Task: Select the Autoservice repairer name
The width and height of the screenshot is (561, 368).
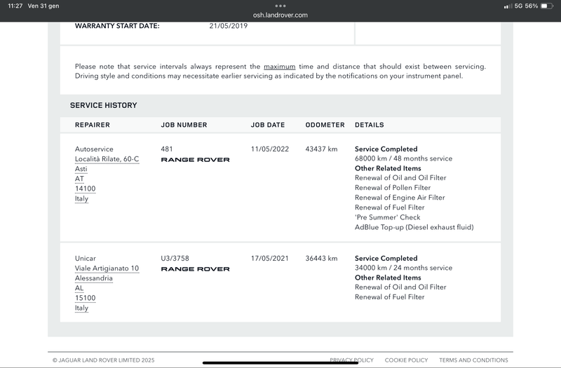Action: coord(94,149)
